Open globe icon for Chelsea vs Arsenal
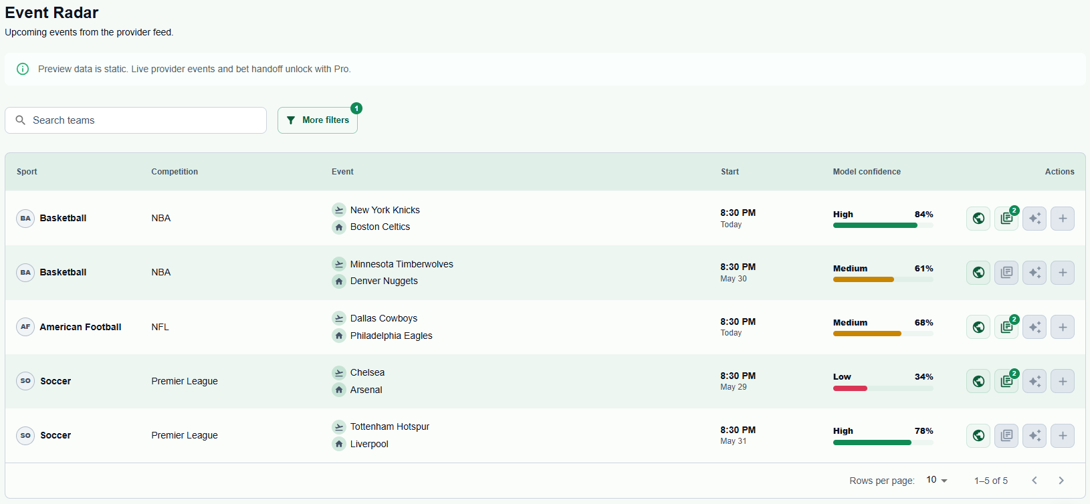Screen dimensions: 1090x504 (x=978, y=381)
